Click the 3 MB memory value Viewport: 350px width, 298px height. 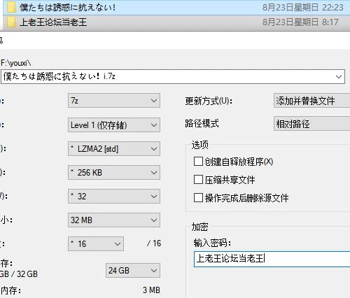(151, 290)
